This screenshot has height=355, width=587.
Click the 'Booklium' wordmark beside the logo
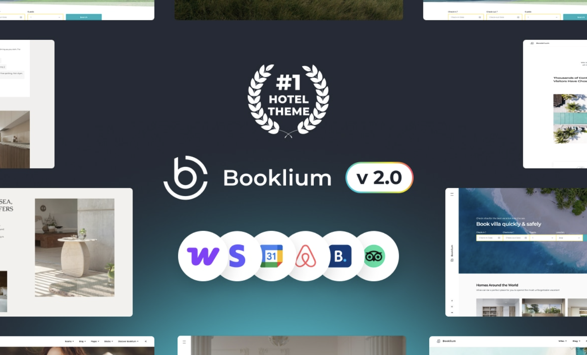pyautogui.click(x=277, y=178)
